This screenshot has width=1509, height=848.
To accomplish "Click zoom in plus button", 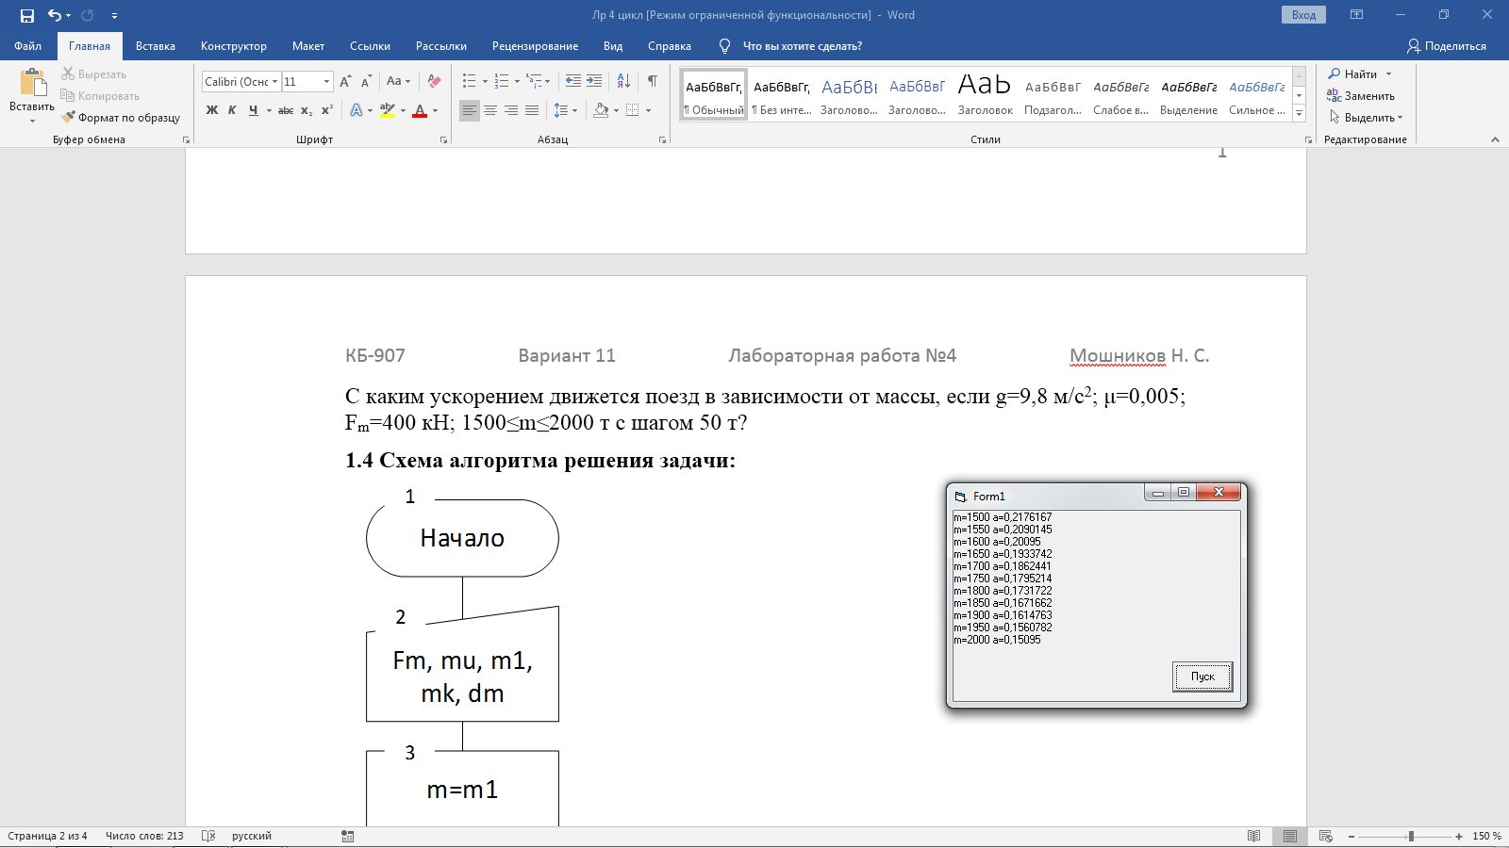I will coord(1459,836).
